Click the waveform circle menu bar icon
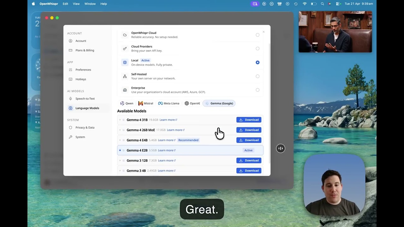The image size is (404, 227). [272, 4]
